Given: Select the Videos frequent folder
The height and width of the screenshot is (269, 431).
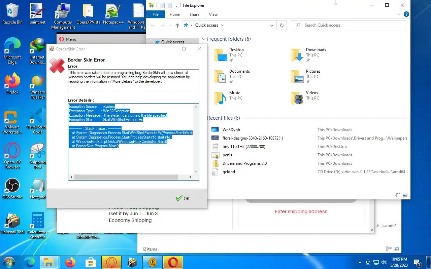Looking at the screenshot, I should 305,98.
